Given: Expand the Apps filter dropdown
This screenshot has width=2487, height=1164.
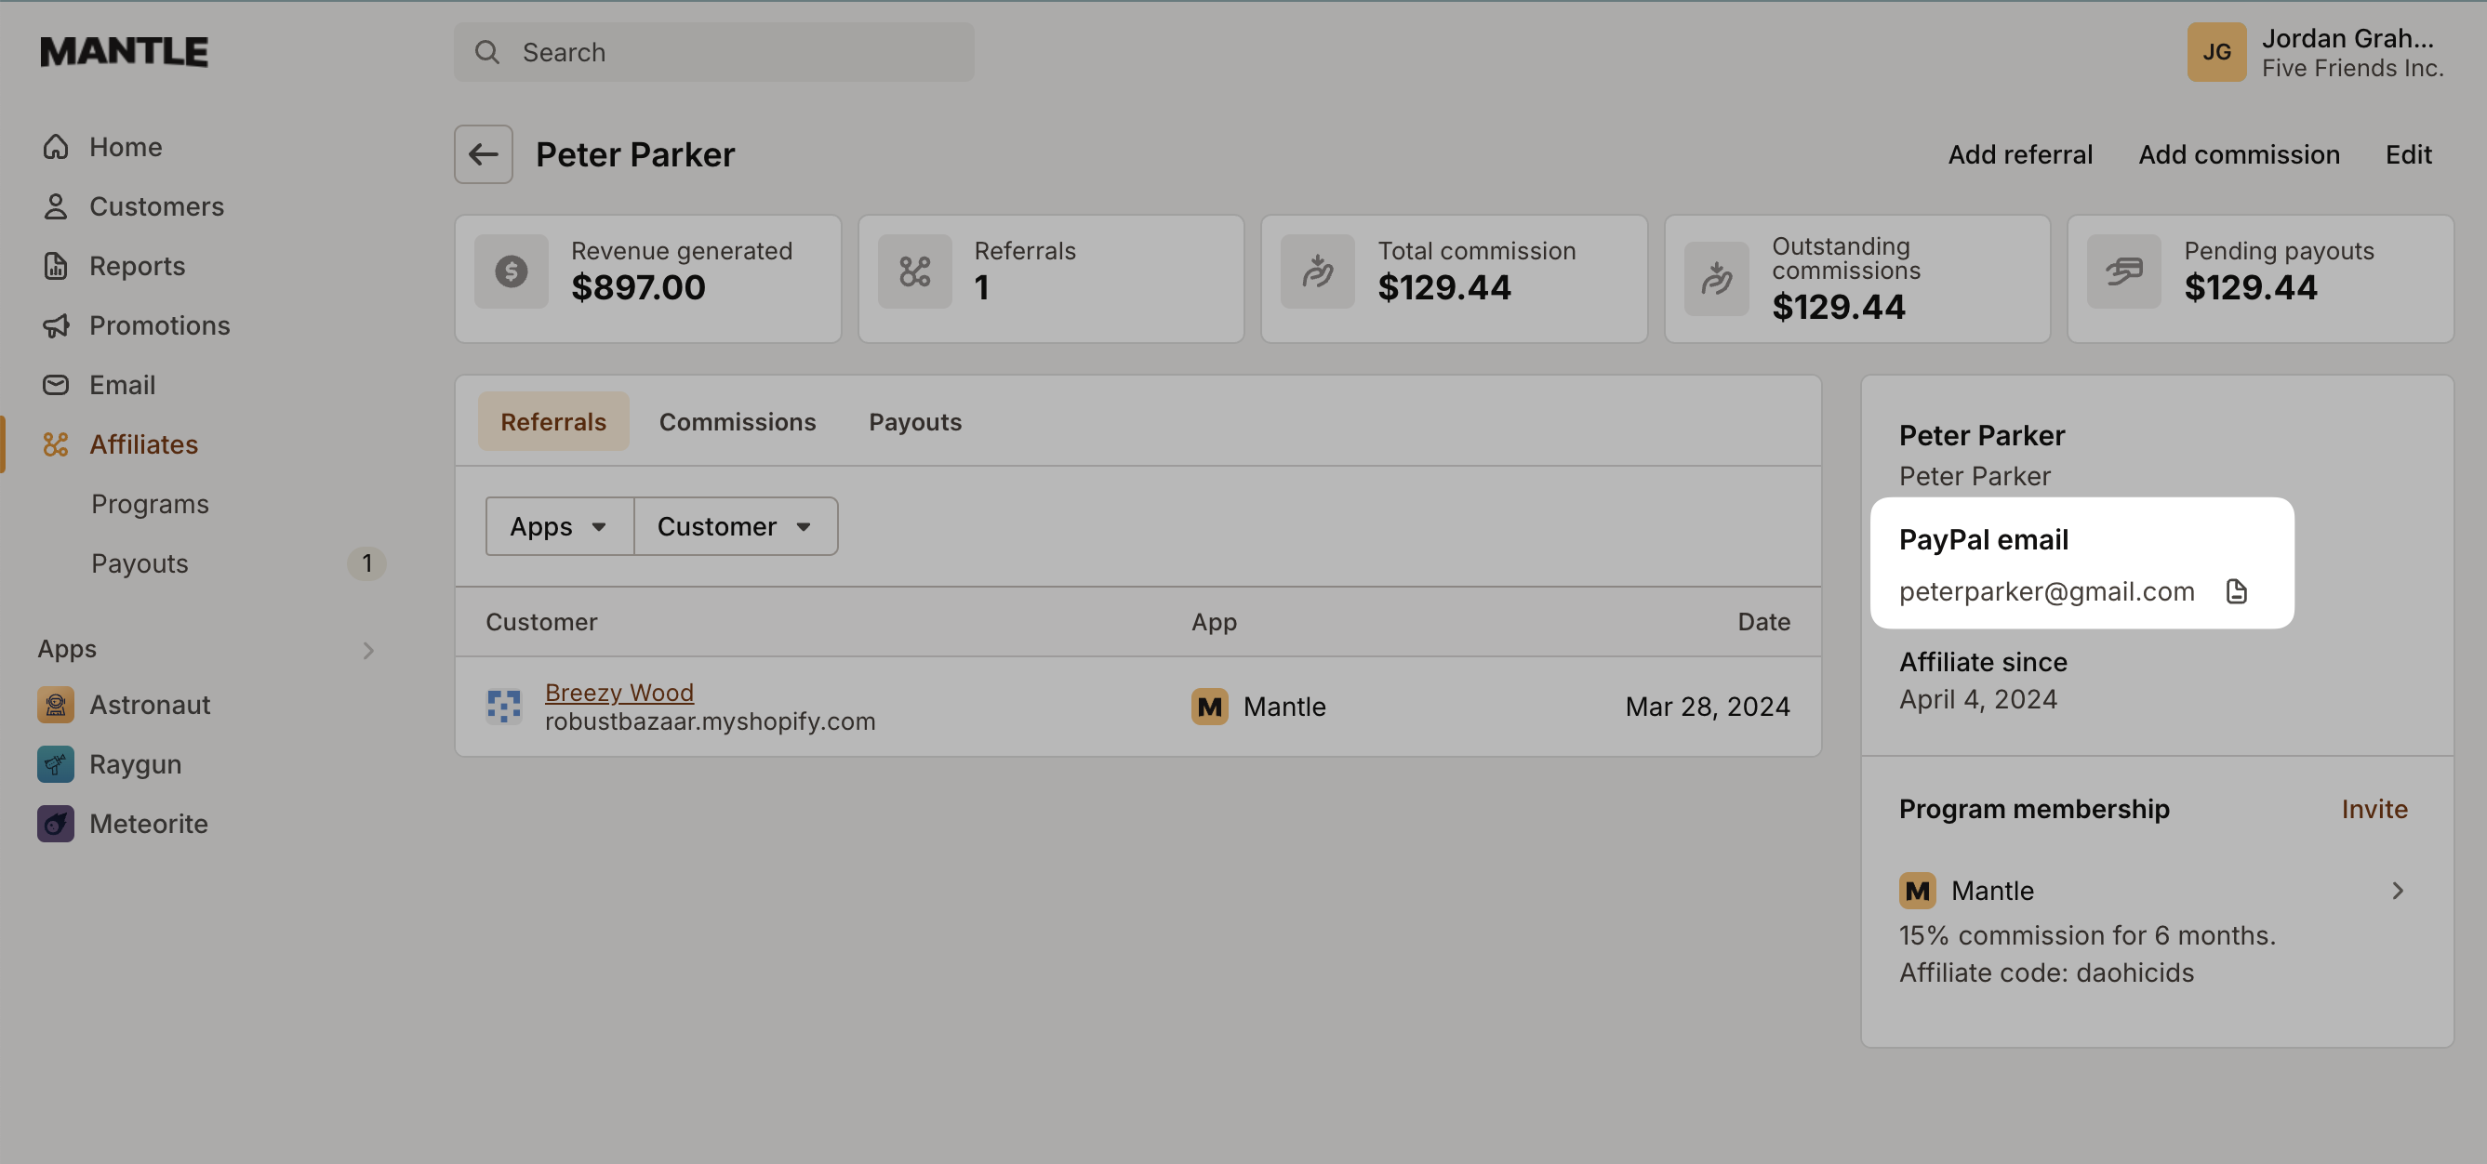Looking at the screenshot, I should pyautogui.click(x=559, y=526).
